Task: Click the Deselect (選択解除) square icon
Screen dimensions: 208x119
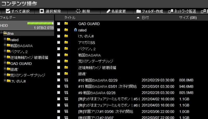Action: [42, 11]
